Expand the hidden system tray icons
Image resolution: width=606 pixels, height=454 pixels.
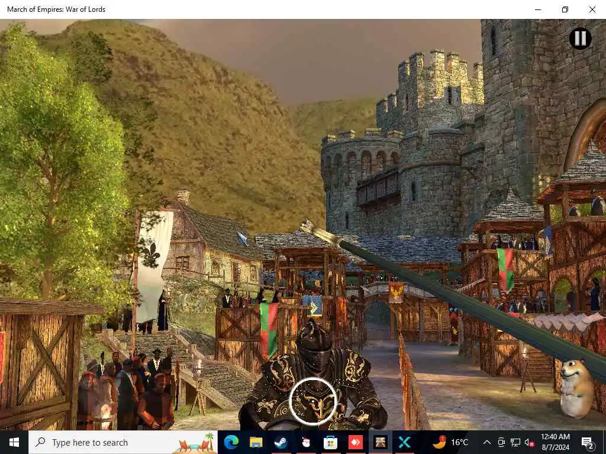coord(487,442)
